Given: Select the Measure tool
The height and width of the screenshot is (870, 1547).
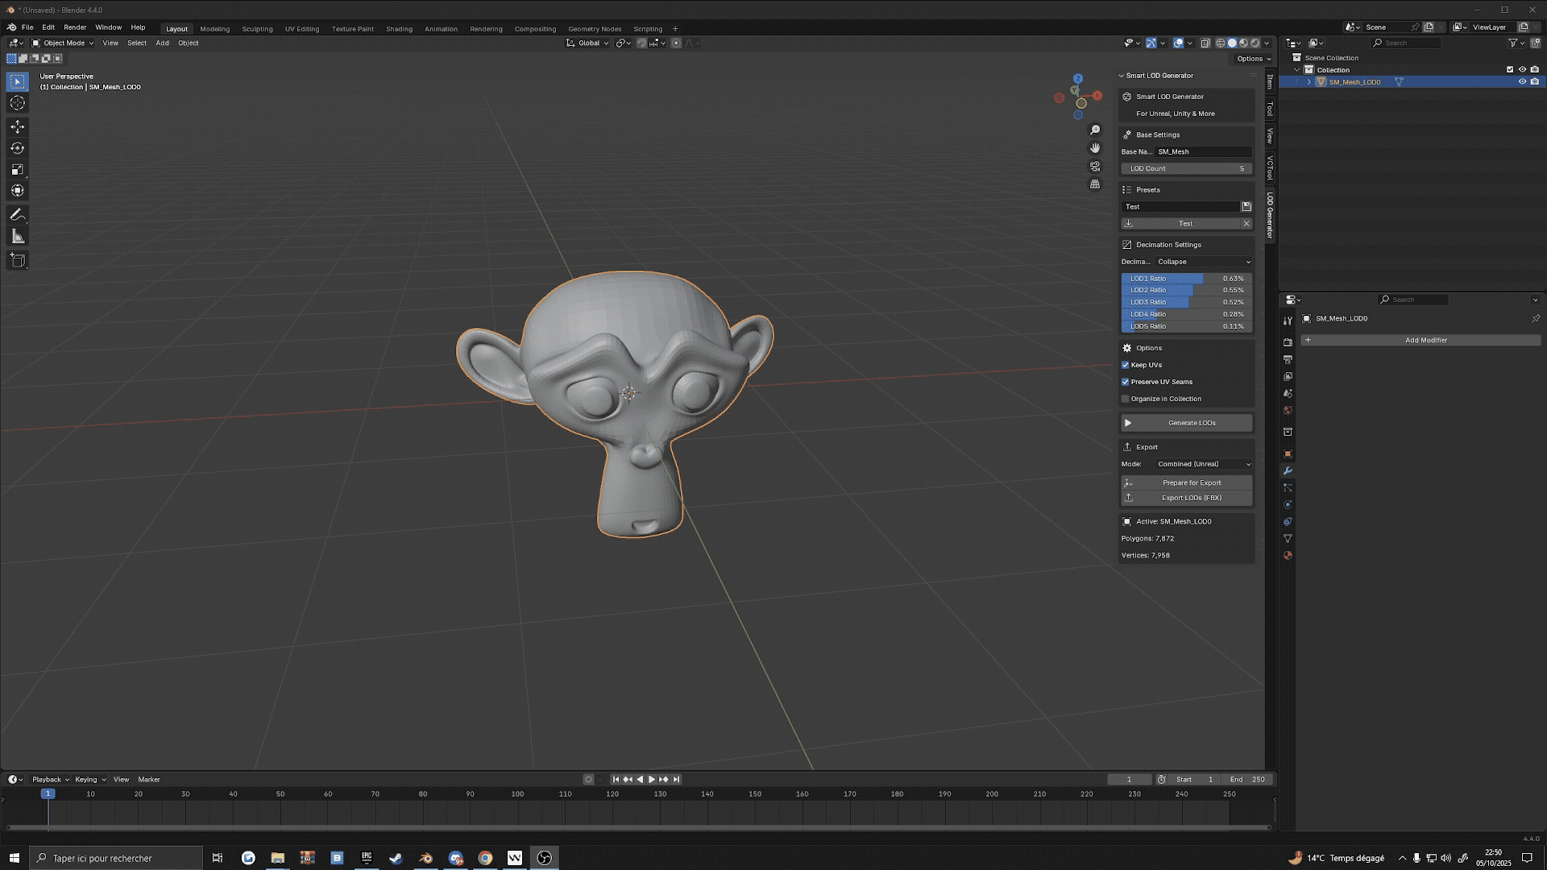Looking at the screenshot, I should (x=17, y=237).
